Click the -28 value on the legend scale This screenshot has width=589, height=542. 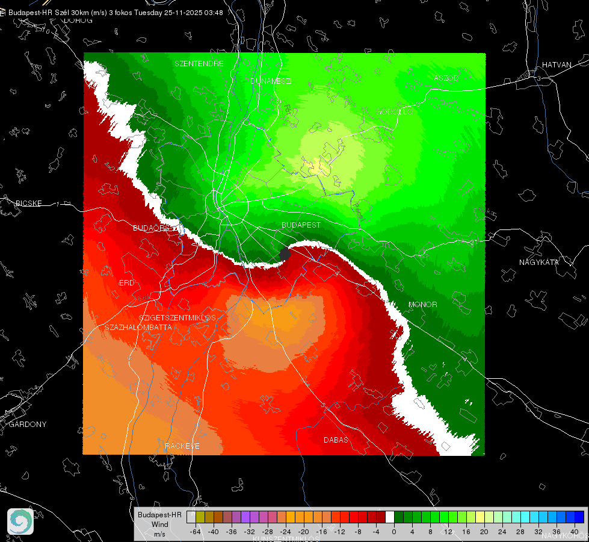pos(268,532)
